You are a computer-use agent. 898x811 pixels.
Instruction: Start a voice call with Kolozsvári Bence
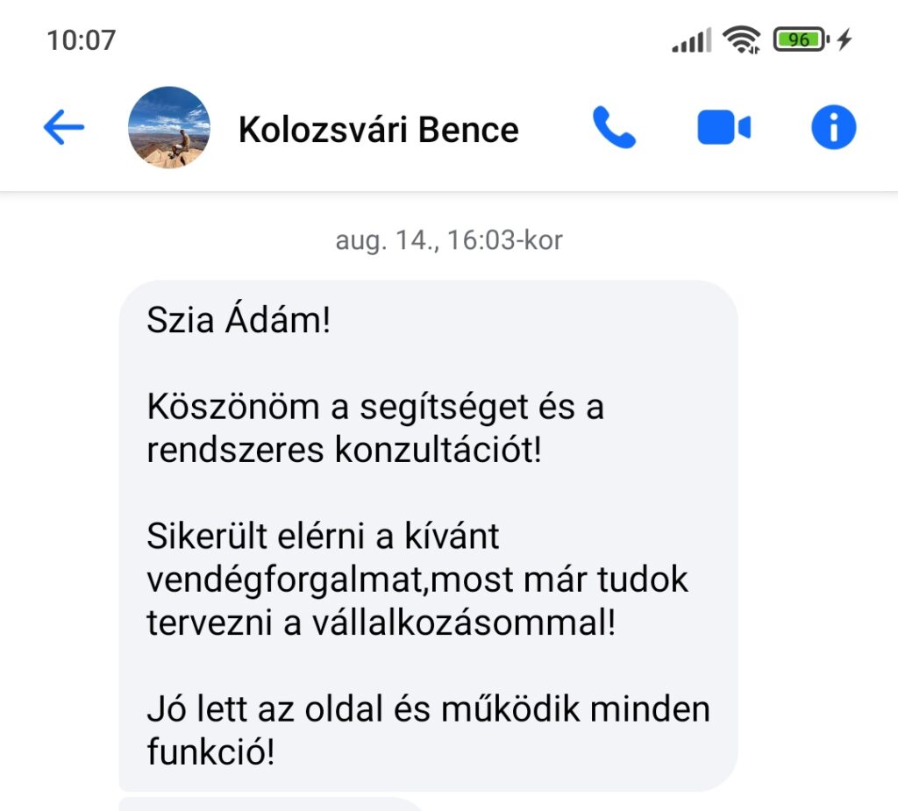pos(614,129)
